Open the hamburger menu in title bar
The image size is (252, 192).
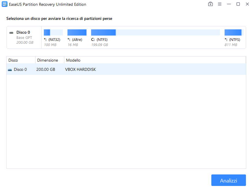tap(220, 4)
